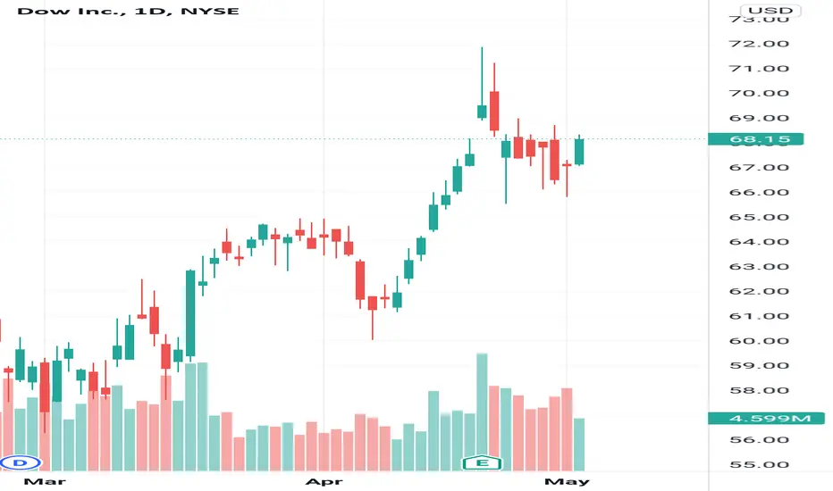
Task: Click the 72.00 price axis label
Action: [759, 44]
